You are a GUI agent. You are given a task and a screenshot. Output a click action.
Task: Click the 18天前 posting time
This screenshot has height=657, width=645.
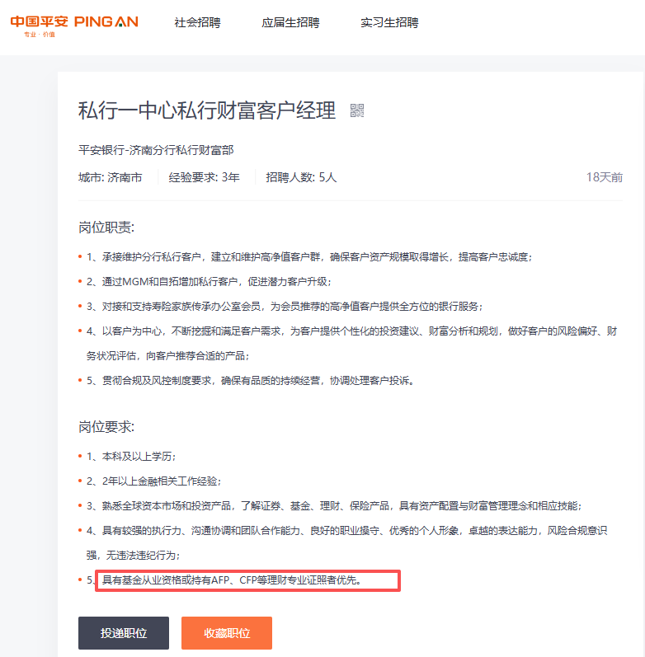tap(604, 177)
